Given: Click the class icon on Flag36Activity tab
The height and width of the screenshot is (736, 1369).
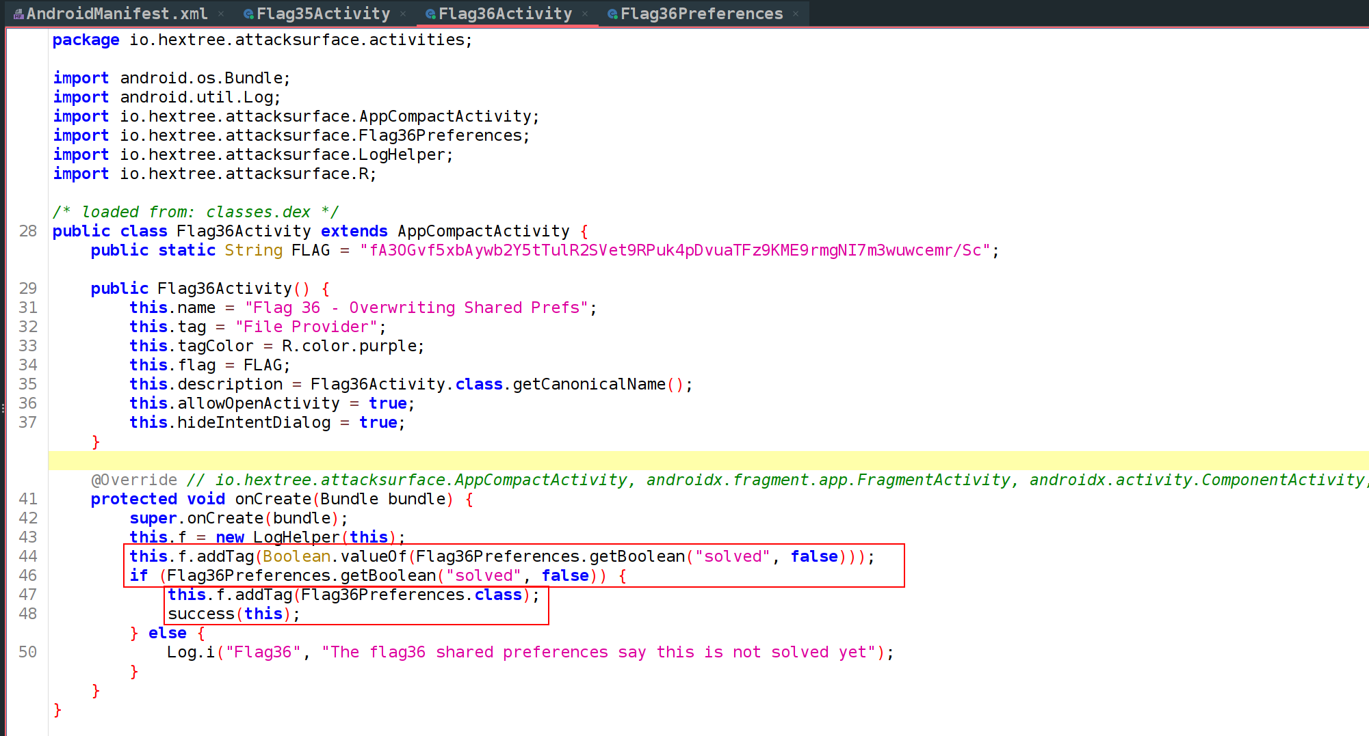Looking at the screenshot, I should pyautogui.click(x=430, y=14).
